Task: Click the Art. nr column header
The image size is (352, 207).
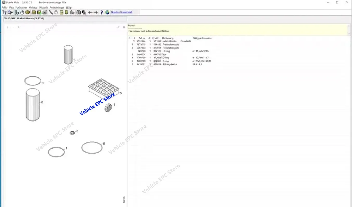Action: (x=142, y=38)
